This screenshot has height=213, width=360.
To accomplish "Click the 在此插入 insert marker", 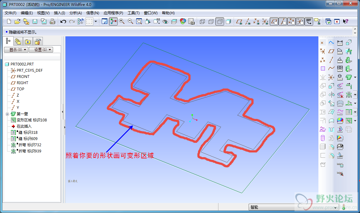I will click(24, 126).
